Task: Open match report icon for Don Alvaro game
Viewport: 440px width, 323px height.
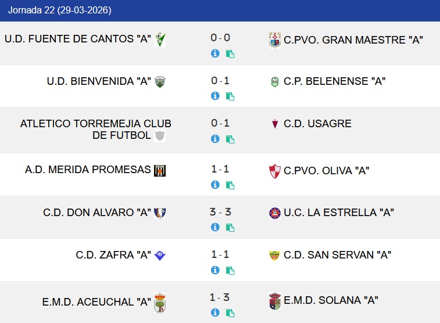Action: coord(230,228)
